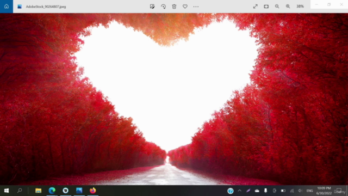This screenshot has width=348, height=196.
Task: Go to Photos home
Action: tap(7, 7)
